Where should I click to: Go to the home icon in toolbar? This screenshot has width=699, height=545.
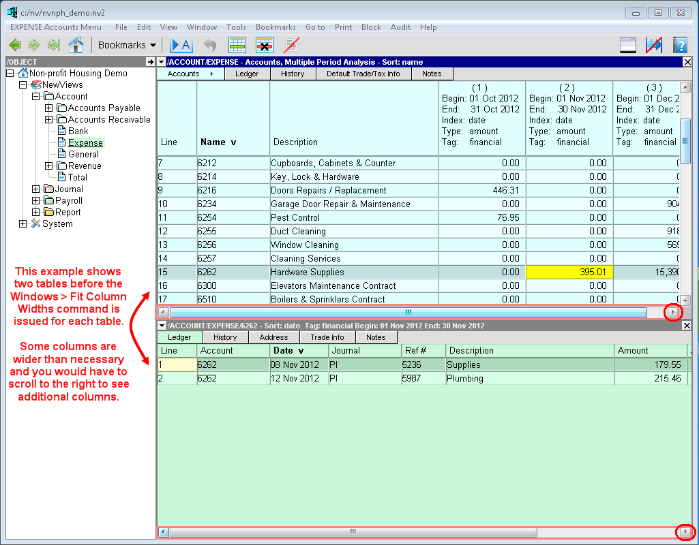coord(76,45)
